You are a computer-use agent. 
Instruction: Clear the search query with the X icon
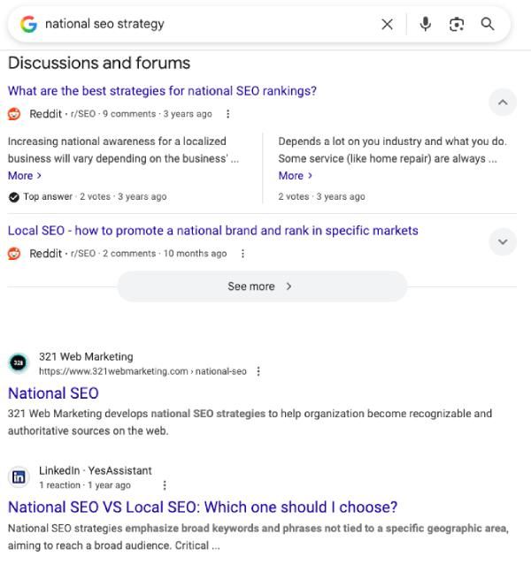387,25
